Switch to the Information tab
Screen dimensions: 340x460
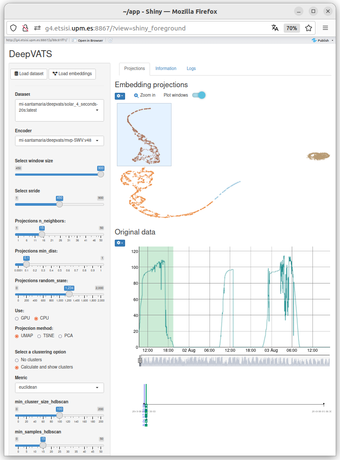pyautogui.click(x=166, y=69)
